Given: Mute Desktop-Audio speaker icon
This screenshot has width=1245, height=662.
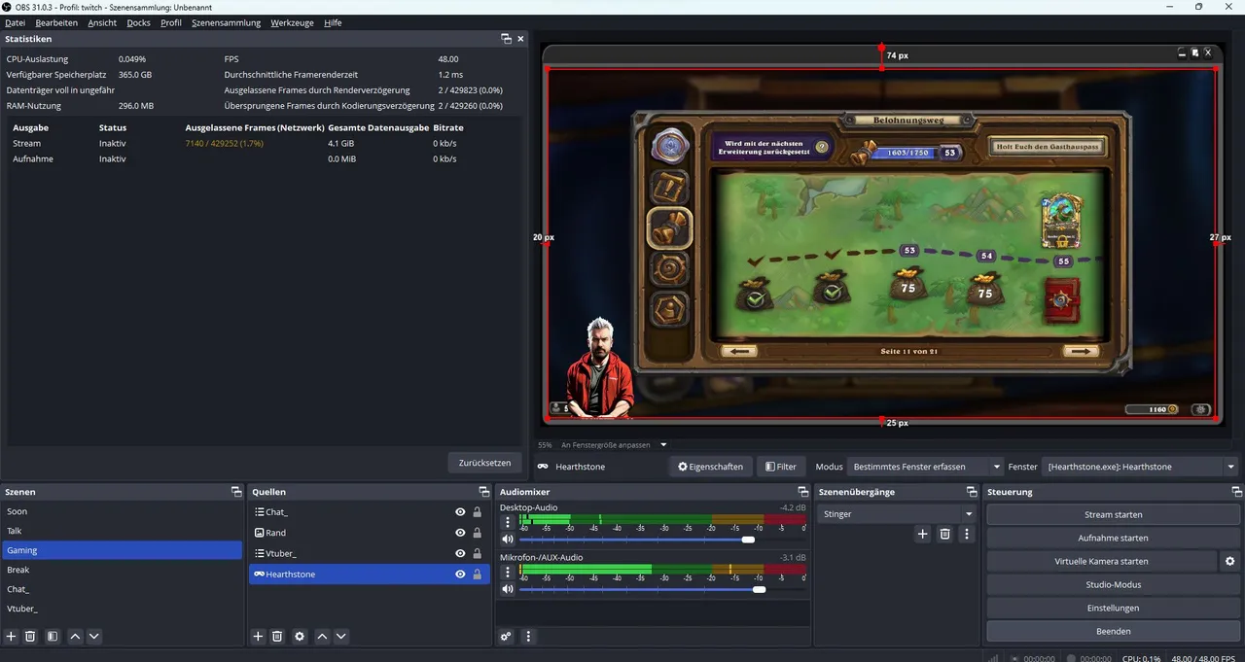Looking at the screenshot, I should coord(507,539).
